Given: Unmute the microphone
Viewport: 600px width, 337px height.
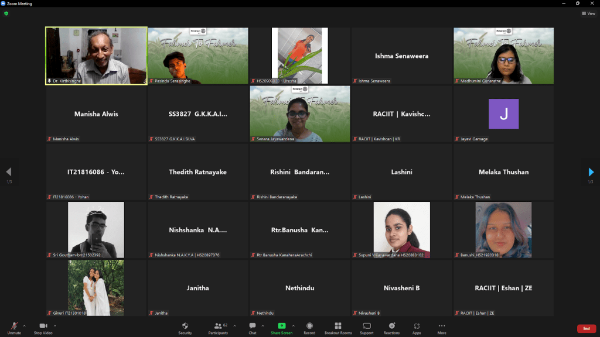Looking at the screenshot, I should (14, 327).
